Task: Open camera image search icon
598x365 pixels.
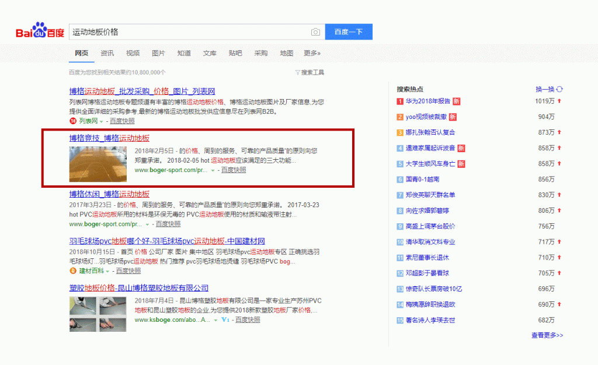Action: pos(315,32)
